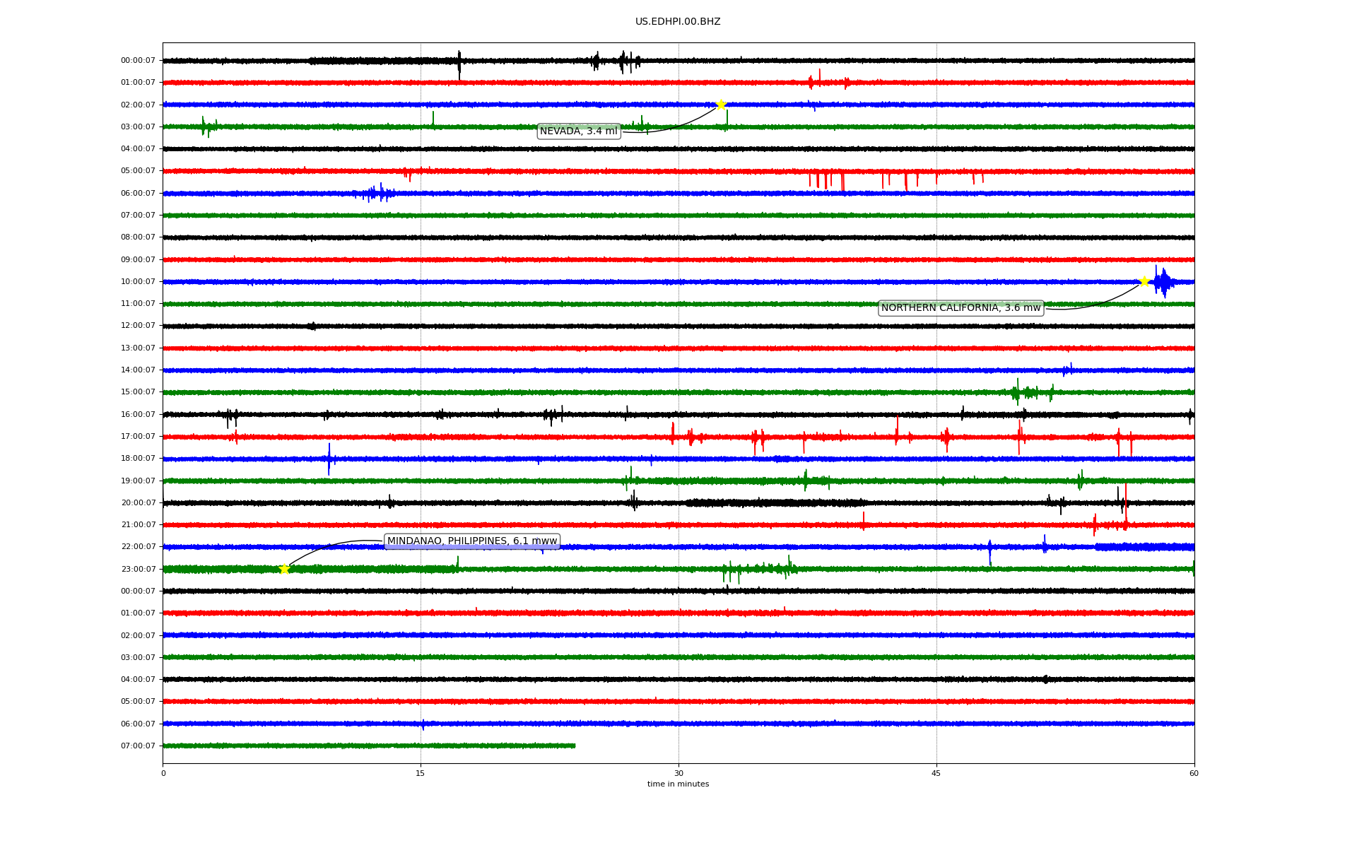Click the NORTHERN CALIFORNIA, 3.6 mw annotation
Screen dimensions: 1357x848
click(x=961, y=307)
